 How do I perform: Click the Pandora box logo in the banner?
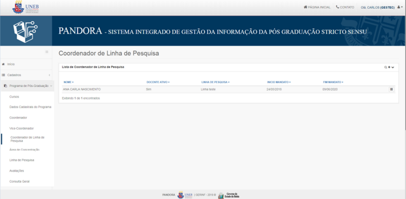25,31
